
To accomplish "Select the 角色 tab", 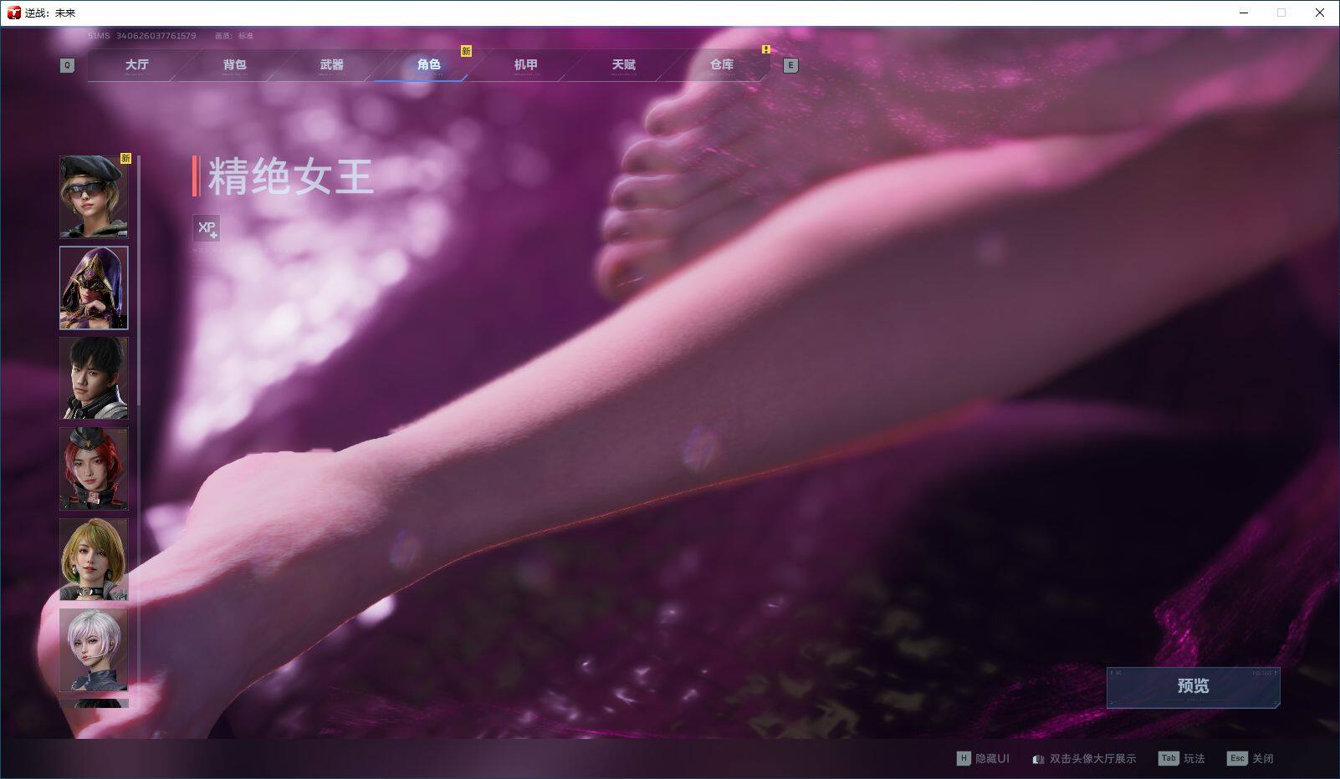I will (x=429, y=65).
